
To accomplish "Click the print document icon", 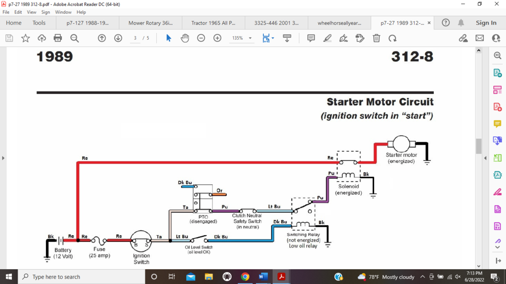I will point(58,38).
